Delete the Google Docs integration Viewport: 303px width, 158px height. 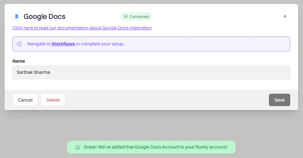point(53,100)
